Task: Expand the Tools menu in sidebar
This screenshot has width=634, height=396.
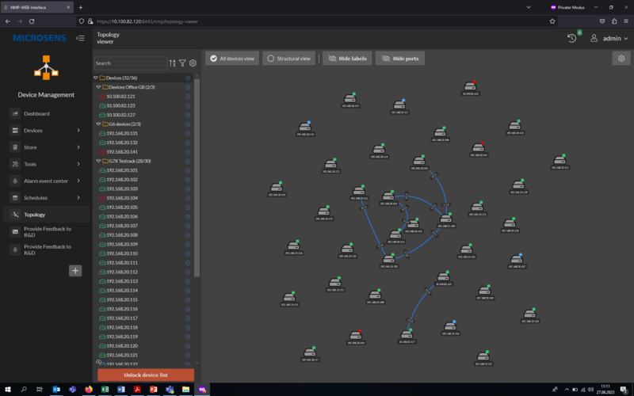Action: click(x=48, y=164)
